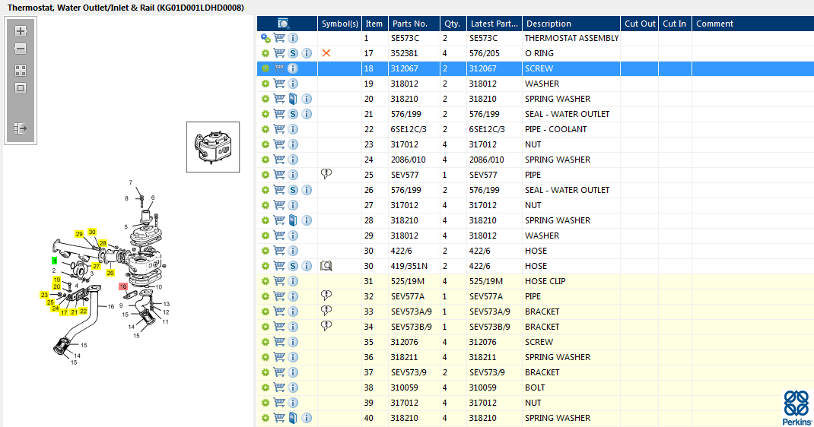
Task: Show info for item 18 SCREW
Action: (x=293, y=68)
